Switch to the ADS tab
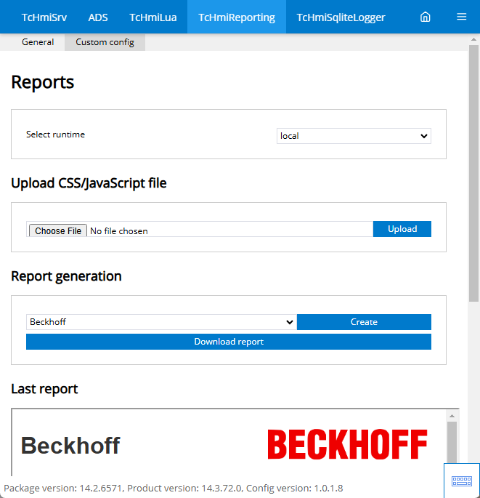This screenshot has width=480, height=498. pos(98,17)
